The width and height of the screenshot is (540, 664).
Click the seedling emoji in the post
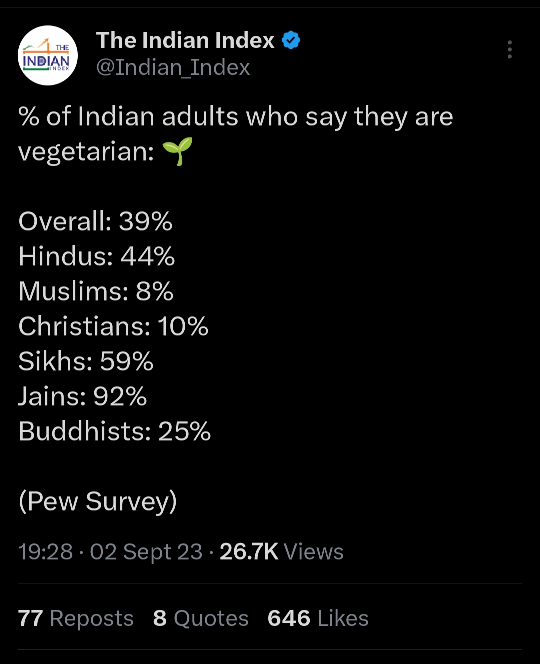coord(177,151)
